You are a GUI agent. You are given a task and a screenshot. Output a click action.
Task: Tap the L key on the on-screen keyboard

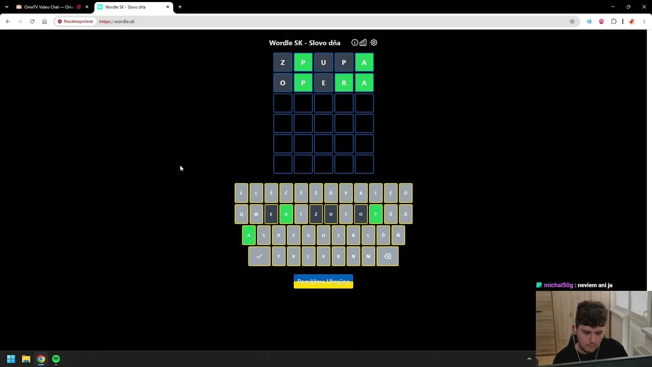[x=368, y=235]
